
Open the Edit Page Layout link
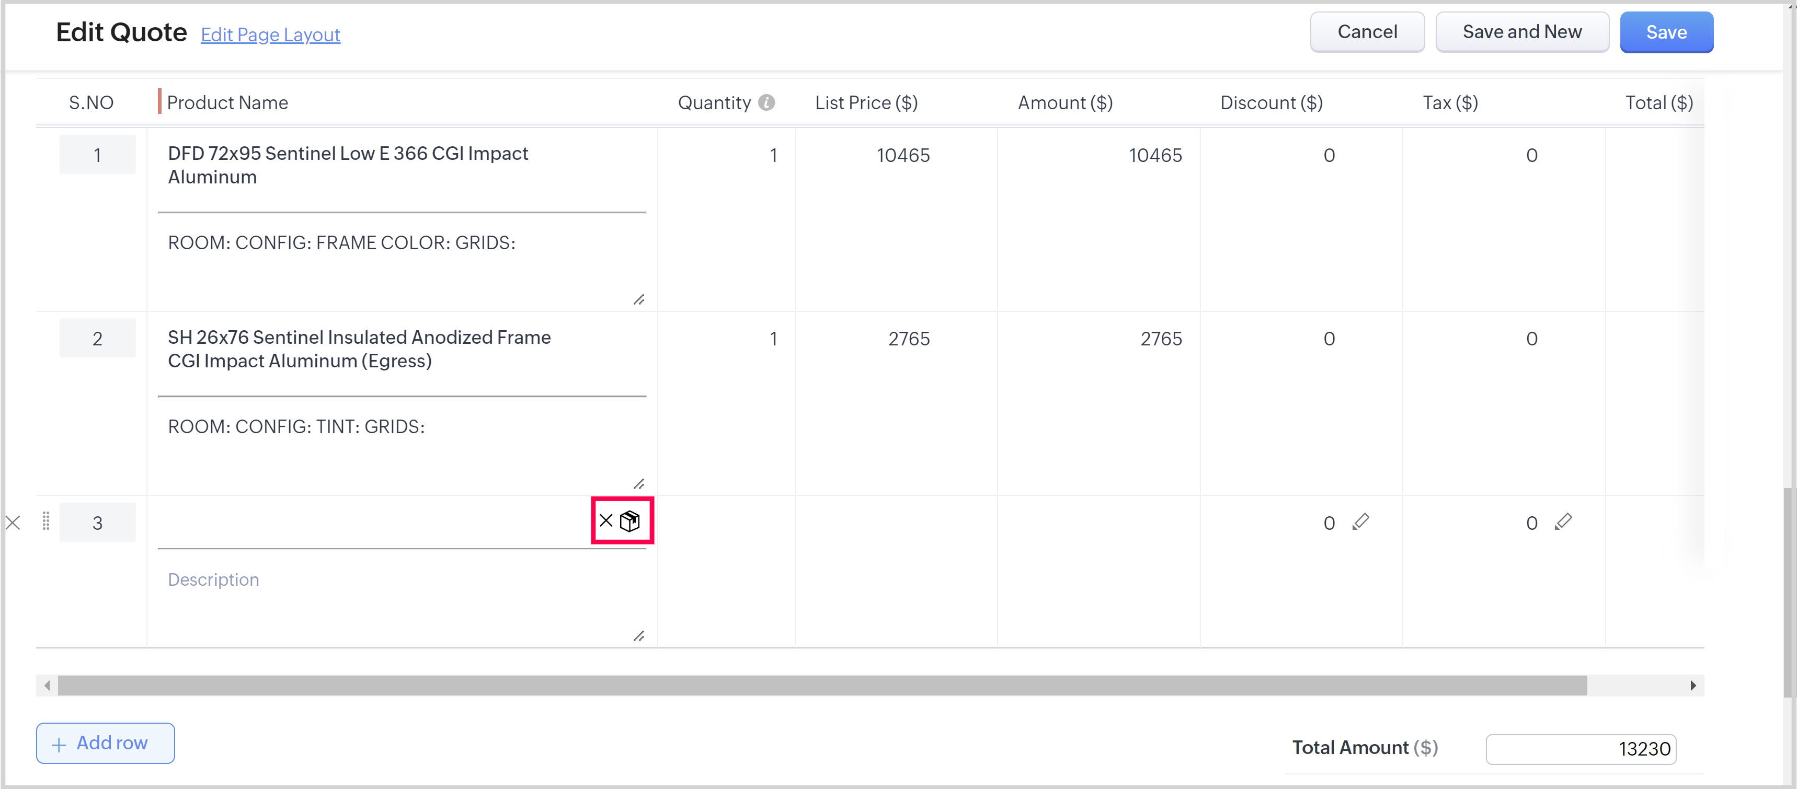click(270, 35)
